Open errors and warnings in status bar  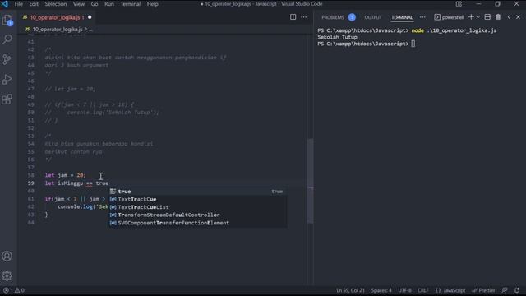(x=14, y=290)
